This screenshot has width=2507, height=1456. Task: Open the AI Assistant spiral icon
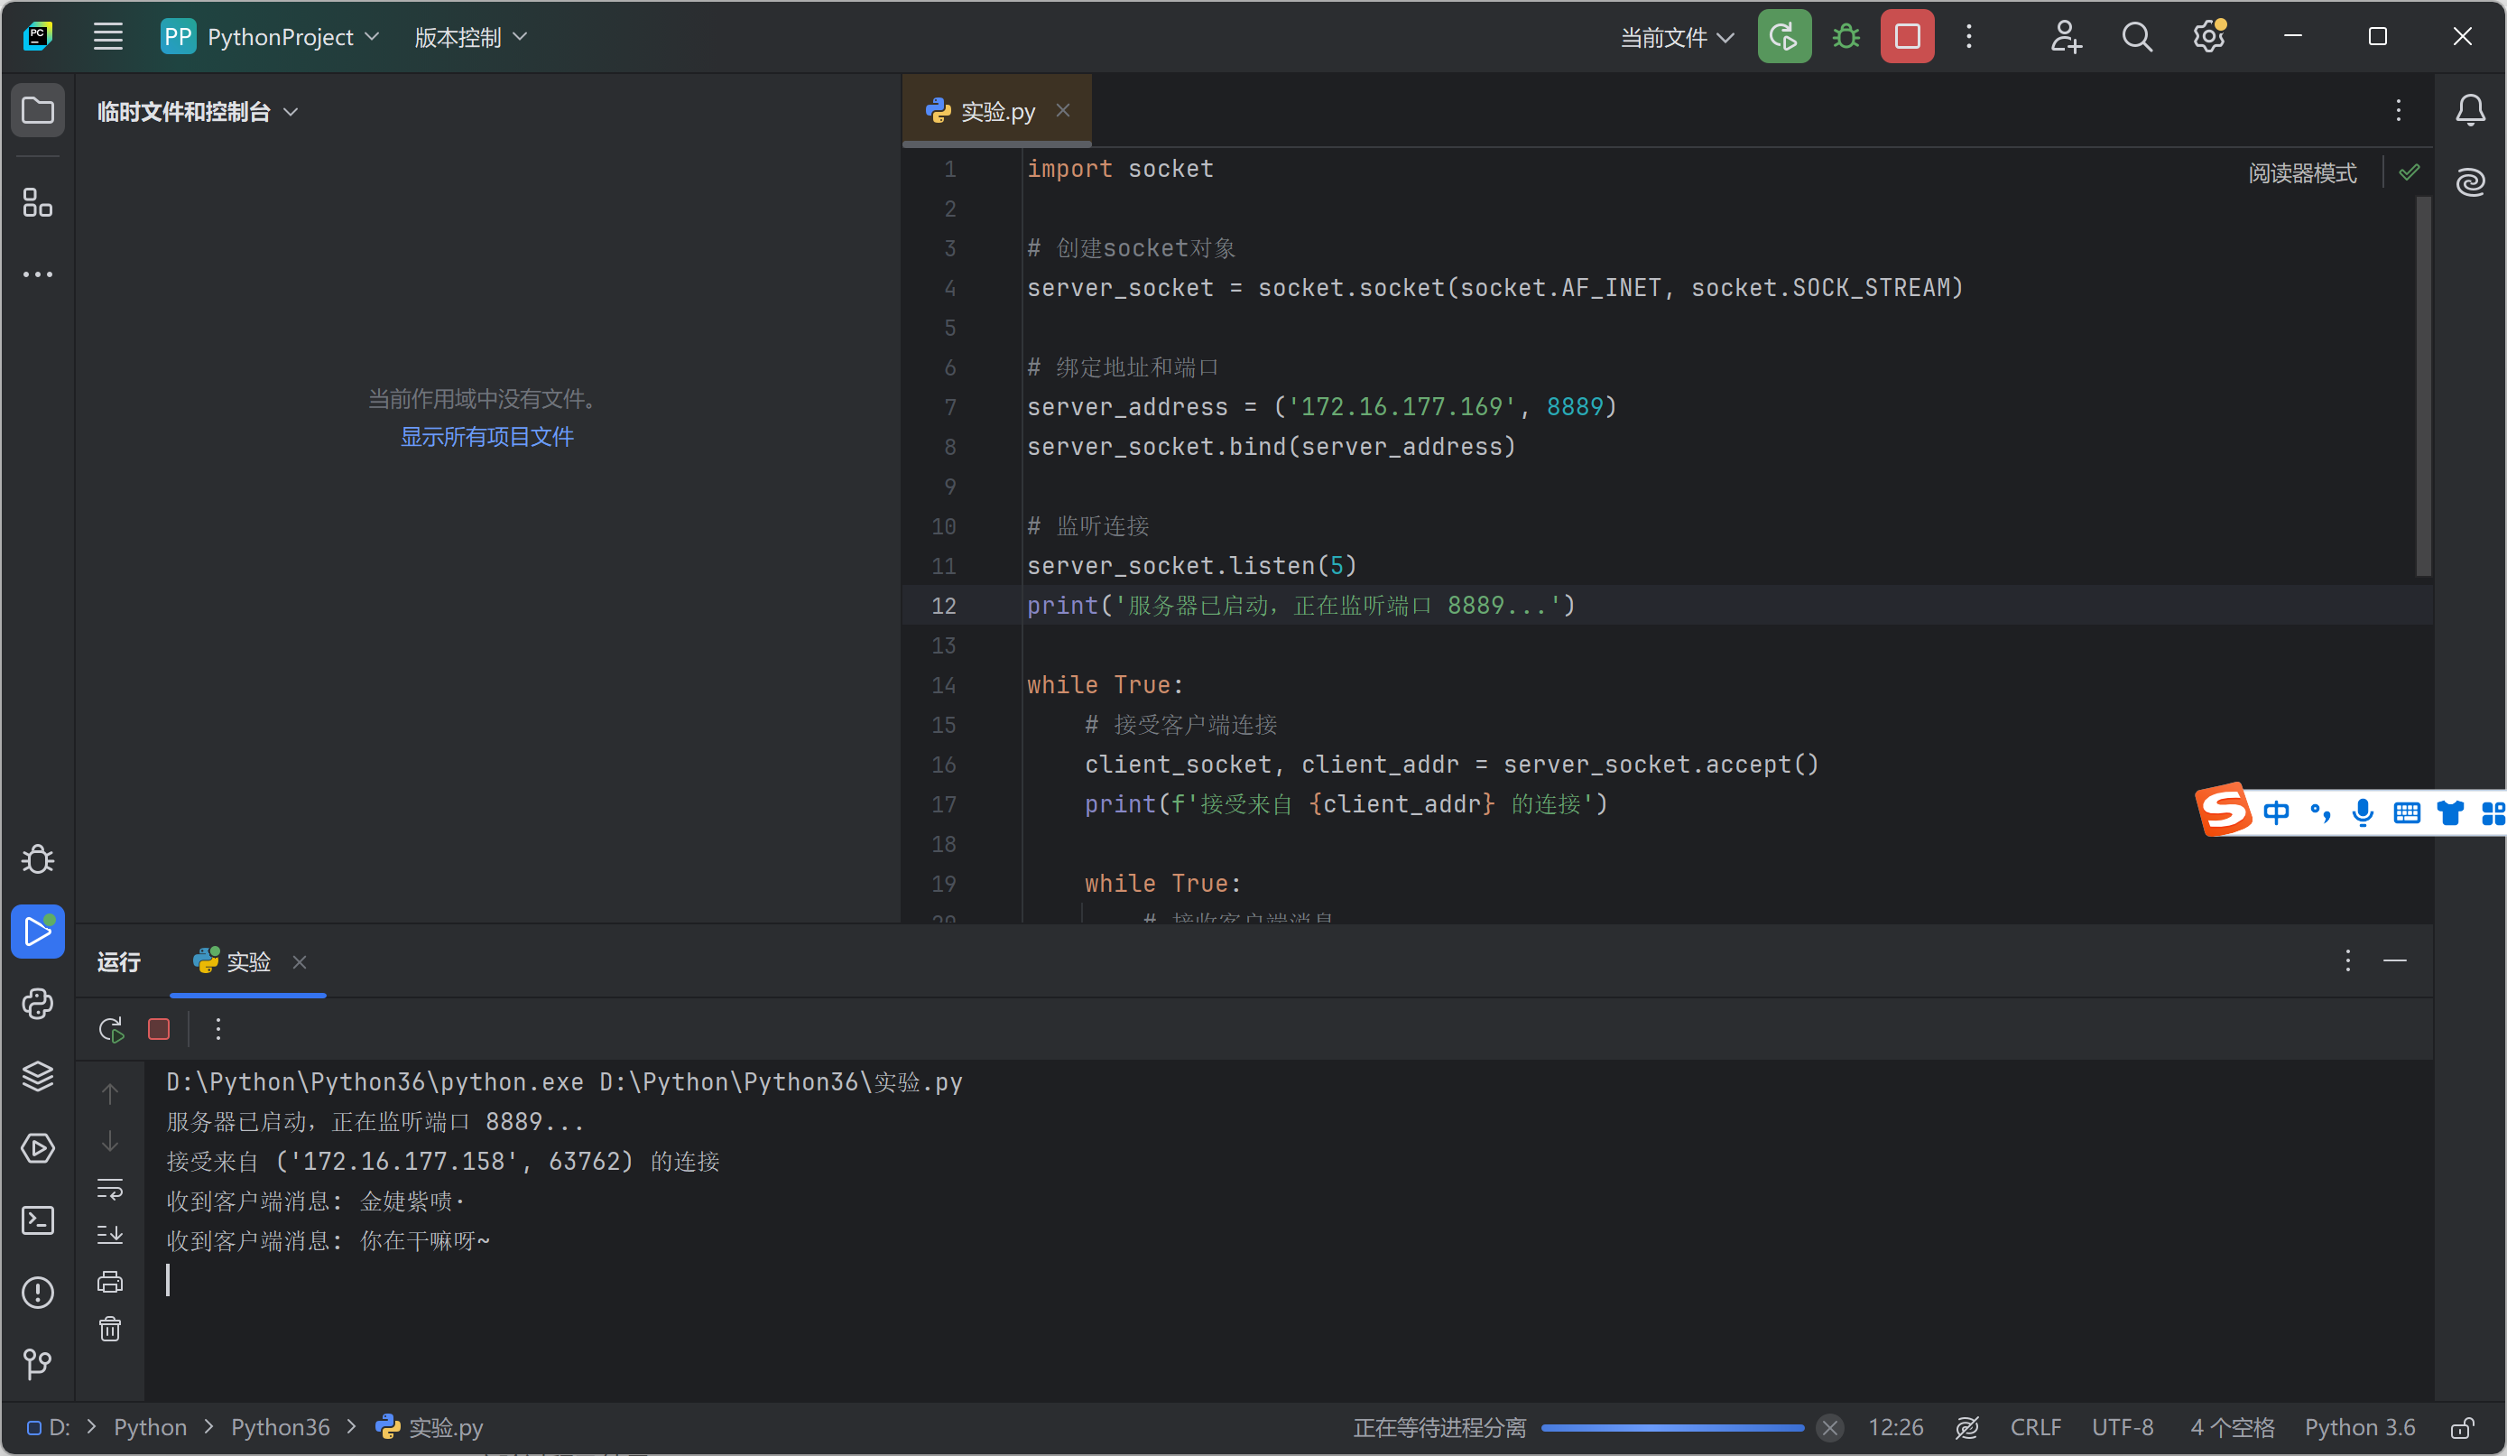pyautogui.click(x=2470, y=182)
